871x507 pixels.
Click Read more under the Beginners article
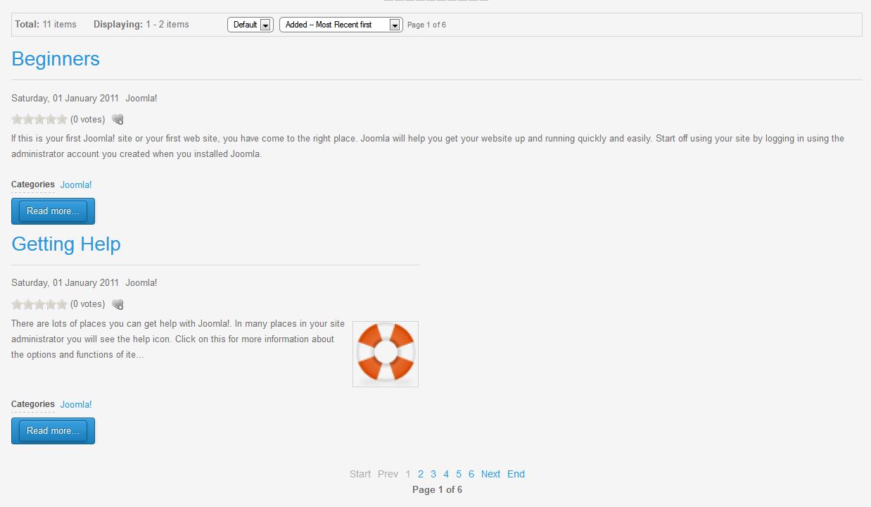click(x=53, y=211)
